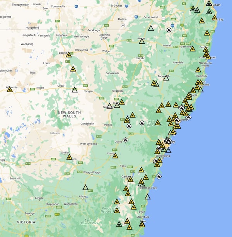
Task: Open the empty triangle marker near Nyngan
Action: pyautogui.click(x=75, y=90)
